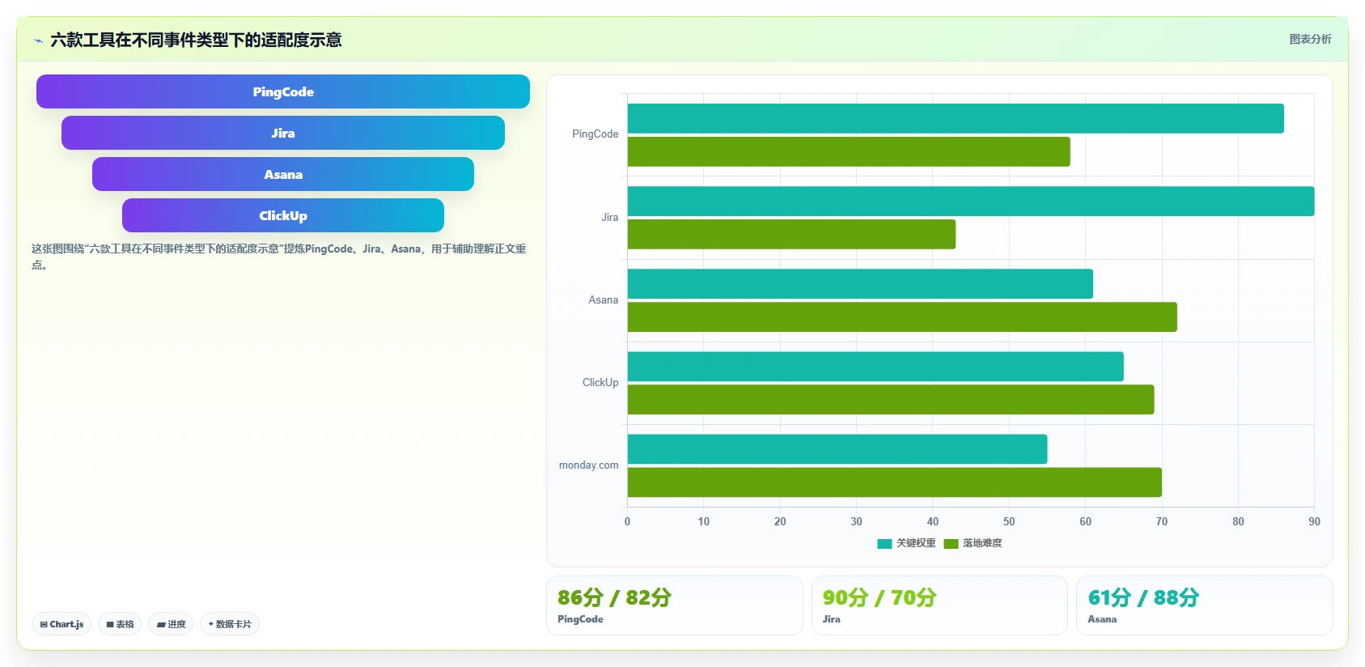Click the 图表分析 label in header
Image resolution: width=1365 pixels, height=667 pixels.
pos(1310,39)
